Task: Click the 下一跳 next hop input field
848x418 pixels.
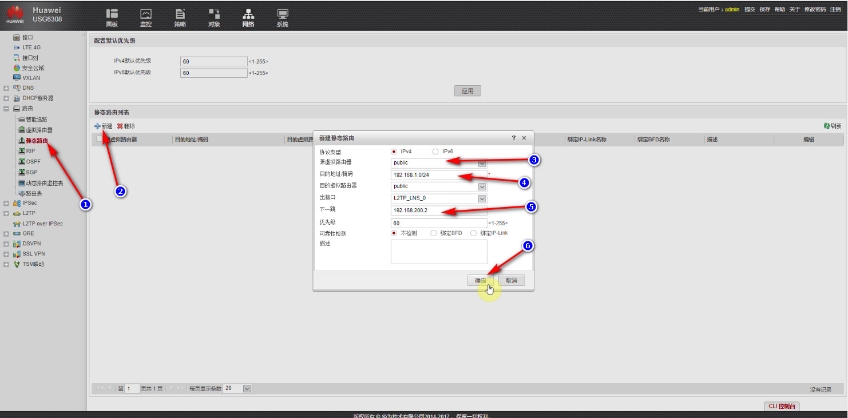Action: [x=438, y=210]
